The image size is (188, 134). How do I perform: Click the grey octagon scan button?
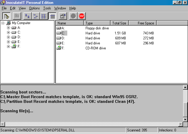coord(73,16)
